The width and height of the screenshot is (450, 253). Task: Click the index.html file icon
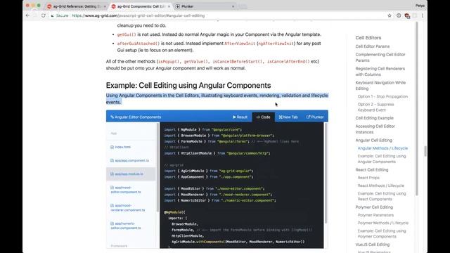(112, 147)
